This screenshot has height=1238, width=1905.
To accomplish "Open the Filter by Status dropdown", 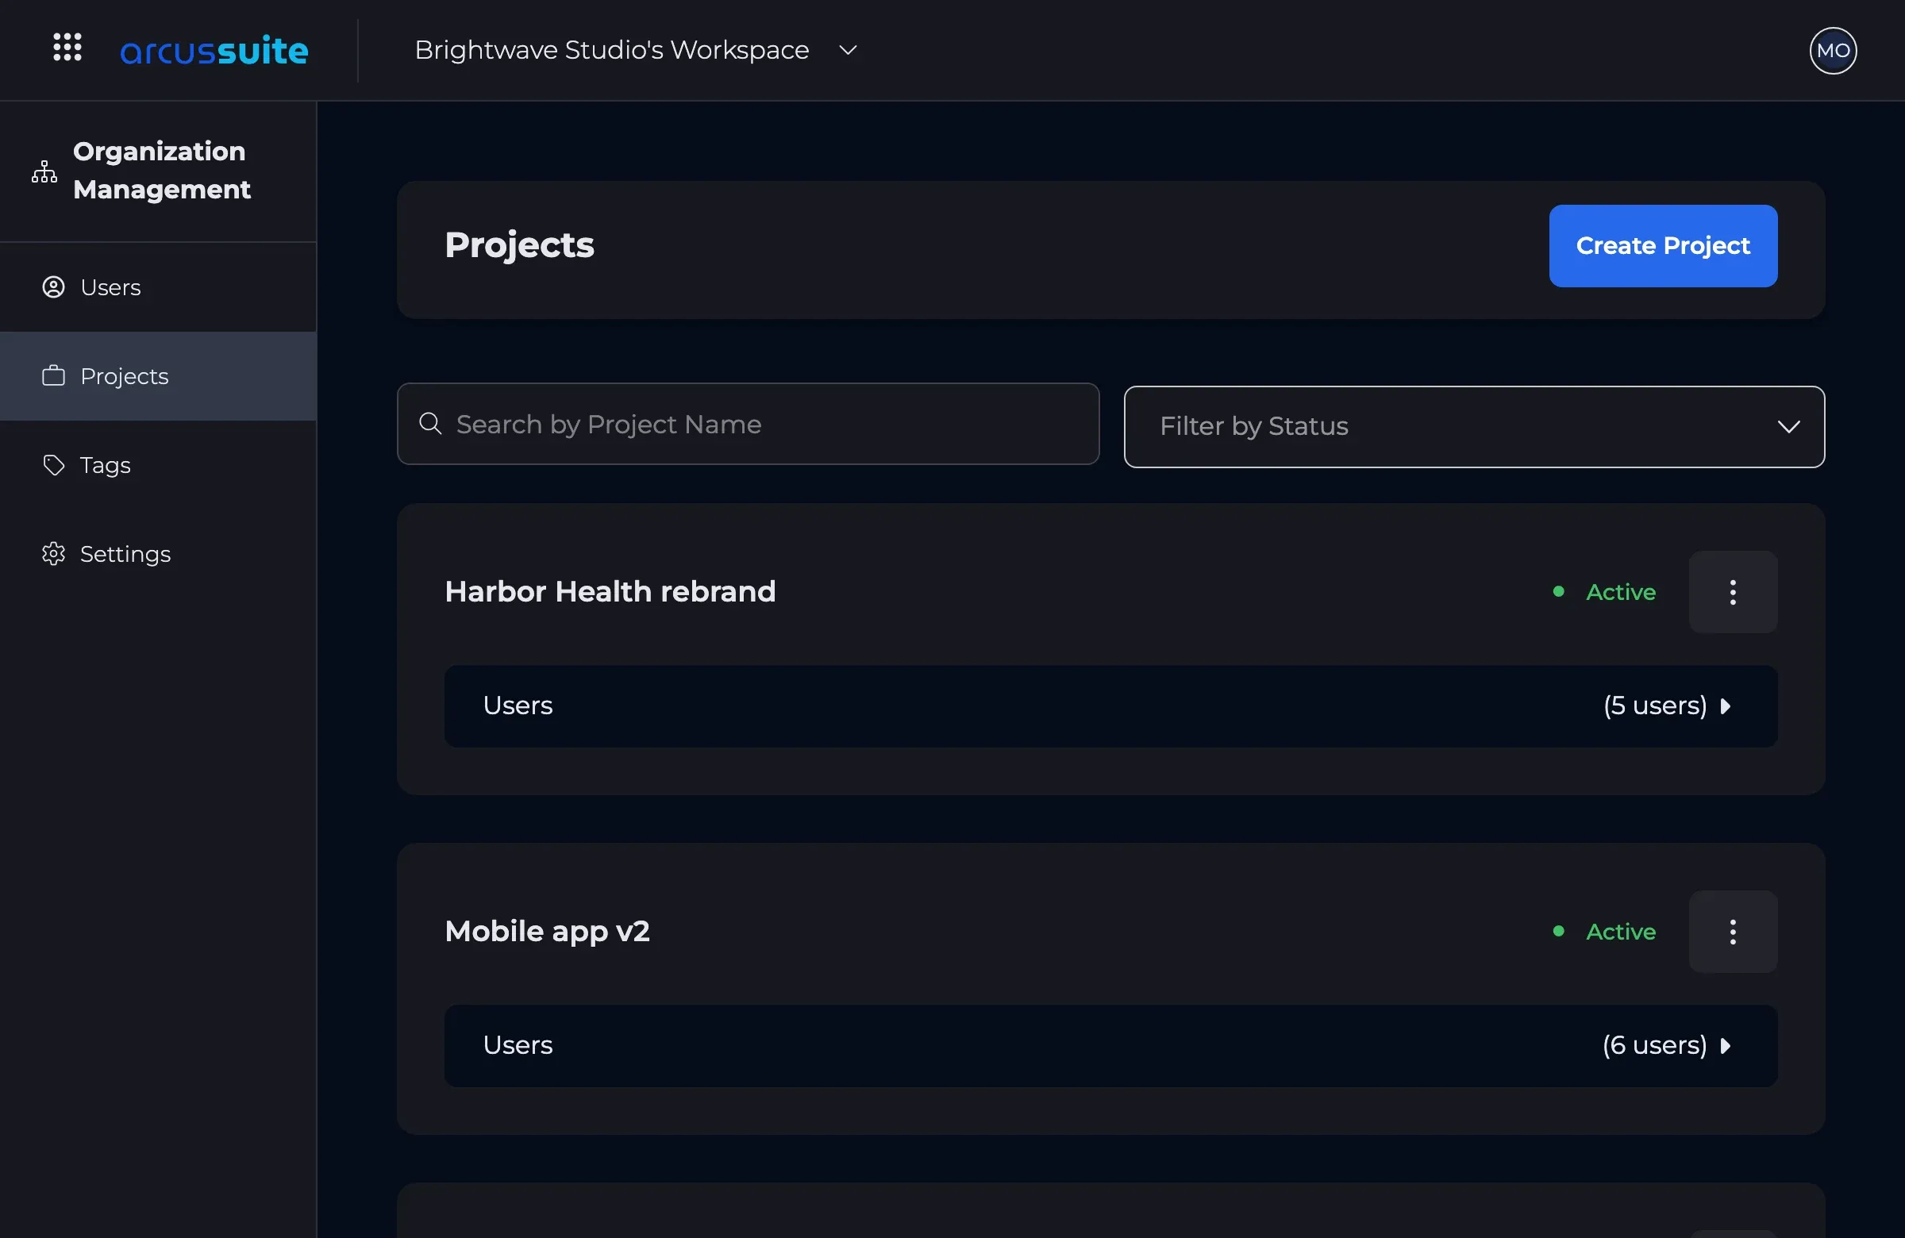I will [x=1474, y=426].
